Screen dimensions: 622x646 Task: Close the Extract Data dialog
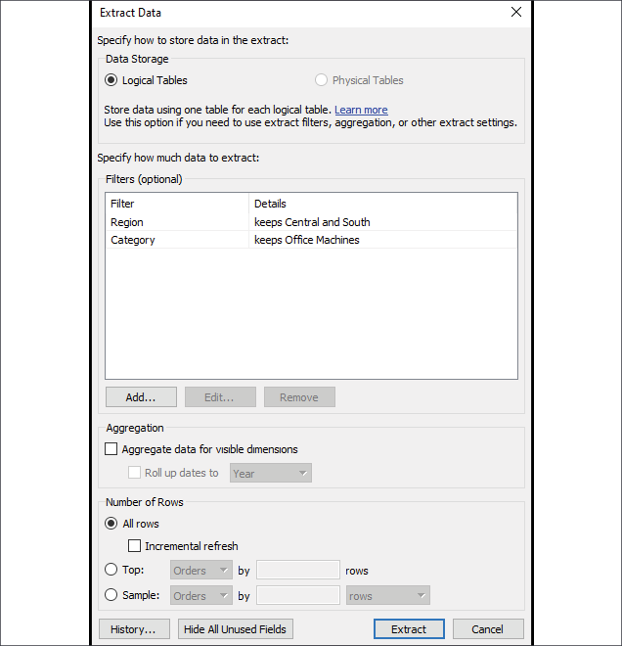[516, 12]
